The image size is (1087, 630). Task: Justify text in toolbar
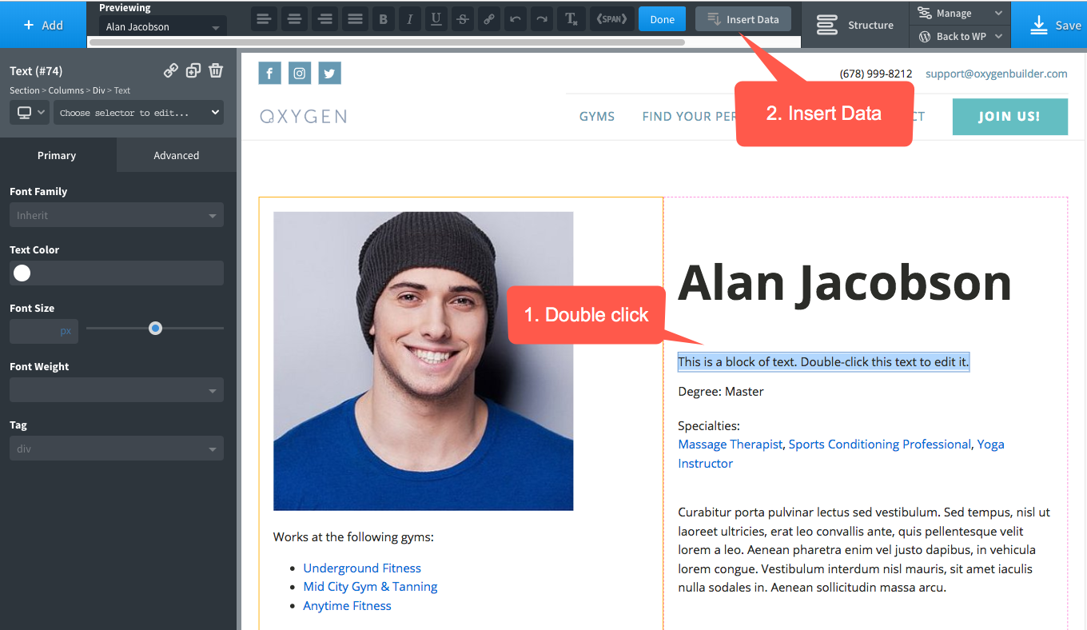tap(356, 19)
